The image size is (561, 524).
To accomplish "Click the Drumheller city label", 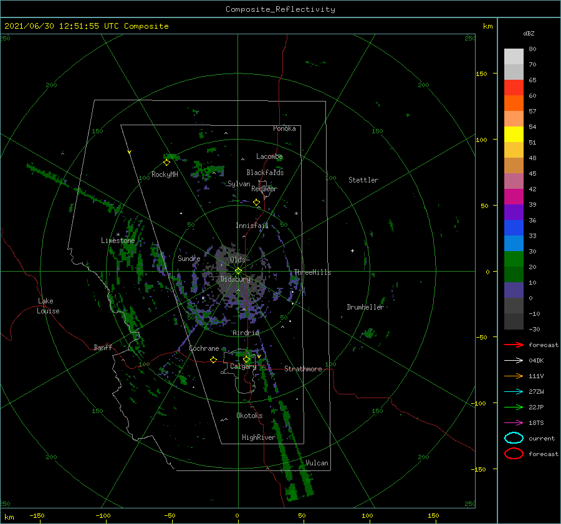I will pos(365,307).
